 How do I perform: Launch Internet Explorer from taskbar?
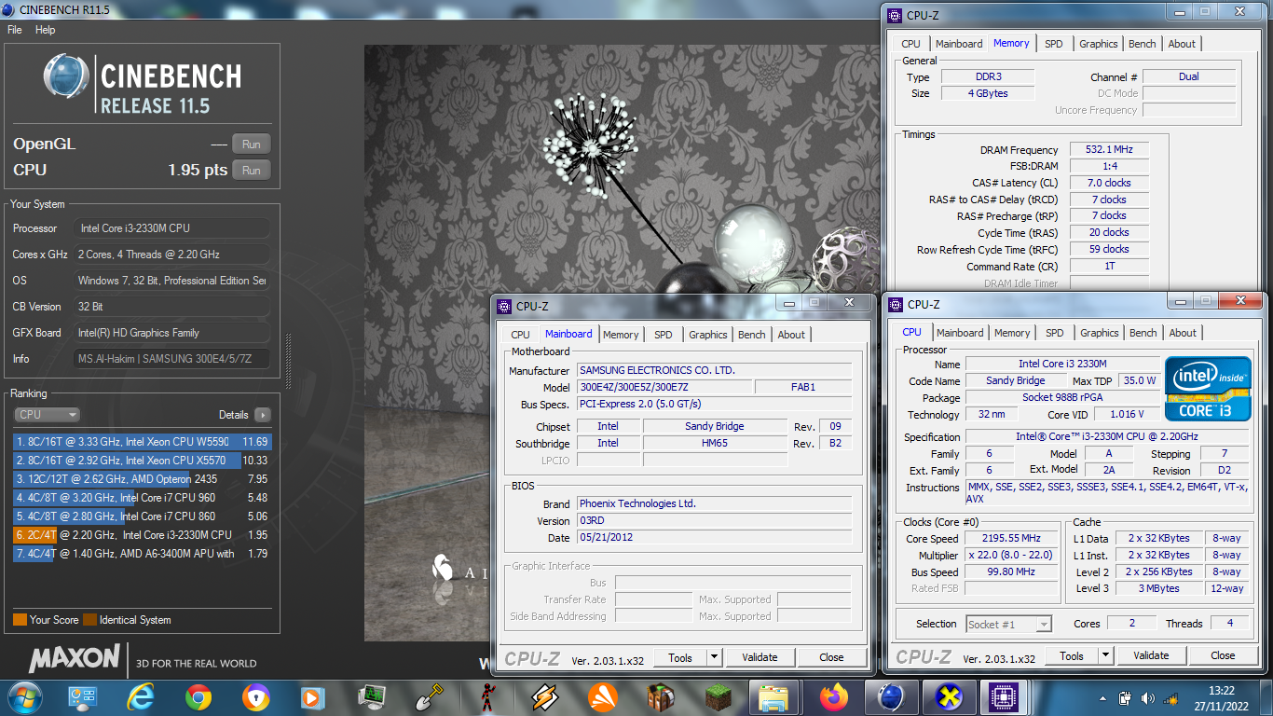[141, 696]
